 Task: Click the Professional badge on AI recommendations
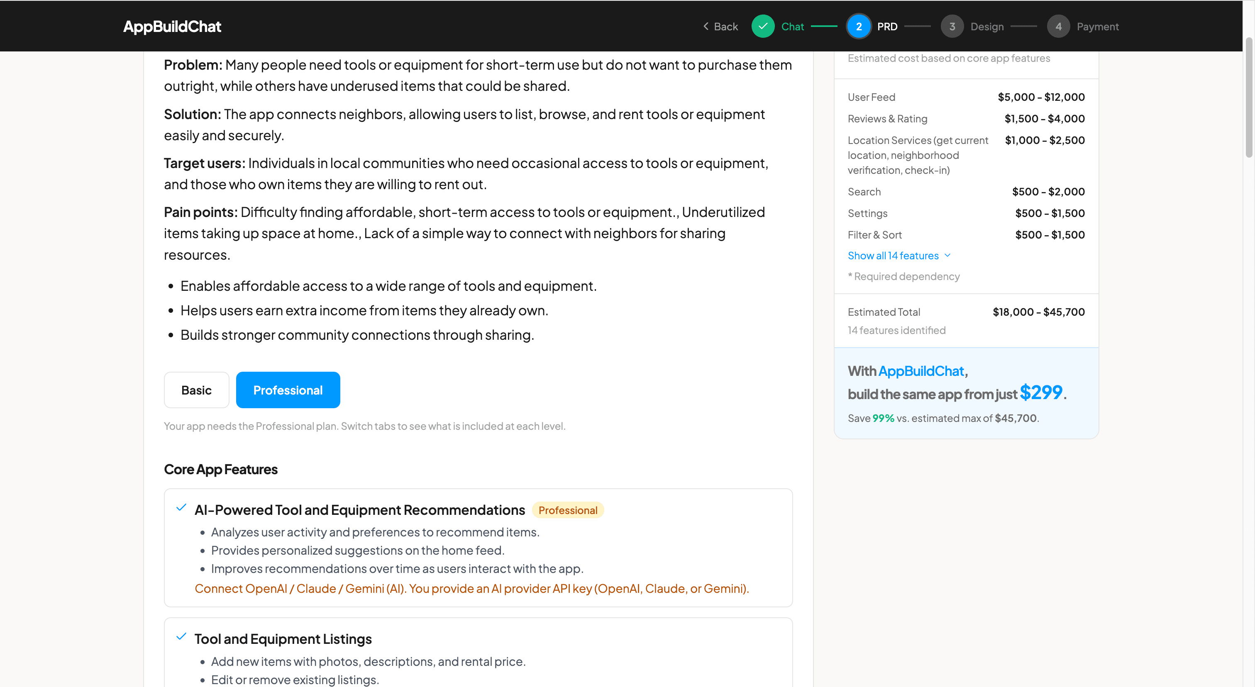(x=568, y=510)
